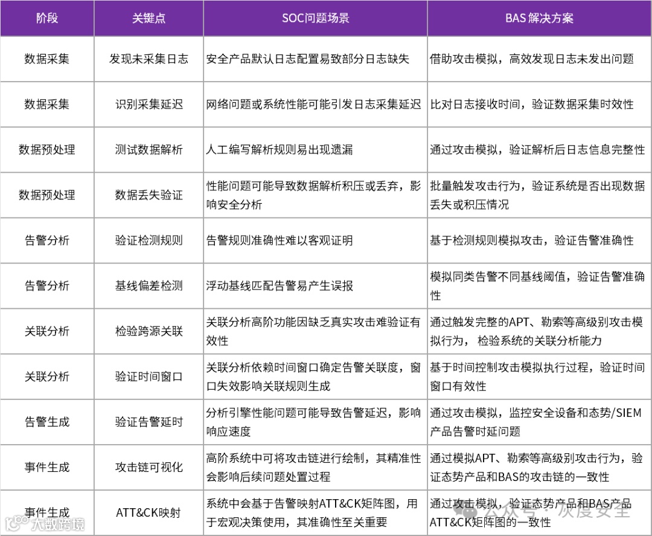652x536 pixels.
Task: Select the 数据丢失验证 cell
Action: [149, 195]
